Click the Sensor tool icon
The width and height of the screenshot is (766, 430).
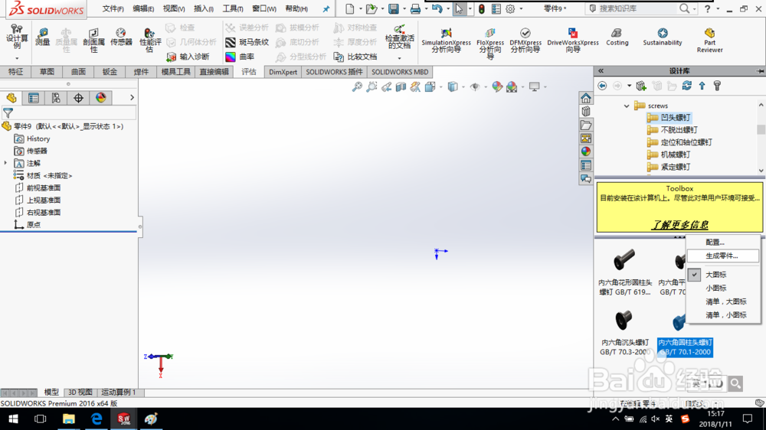(x=121, y=37)
